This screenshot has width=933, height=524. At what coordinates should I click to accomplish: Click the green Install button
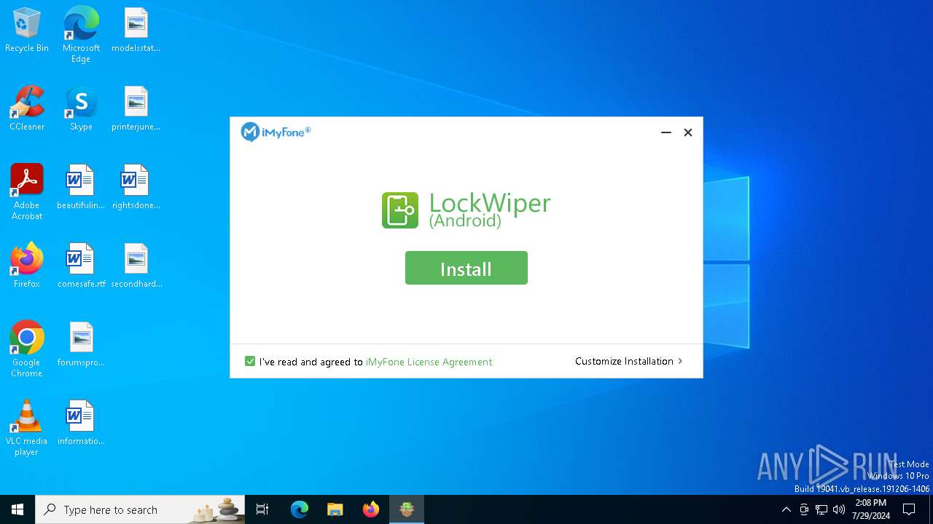[466, 268]
